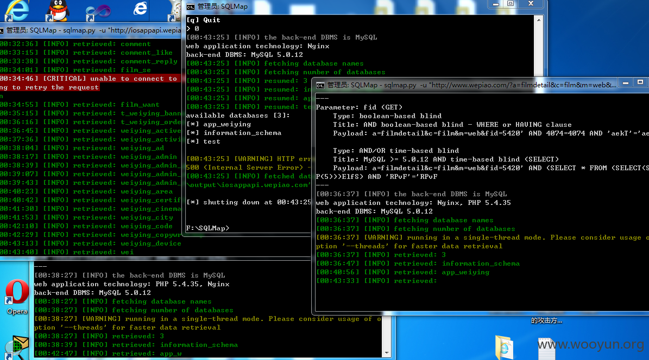Image resolution: width=649 pixels, height=360 pixels.
Task: Open the folder icon with IE page
Action: tap(504, 347)
